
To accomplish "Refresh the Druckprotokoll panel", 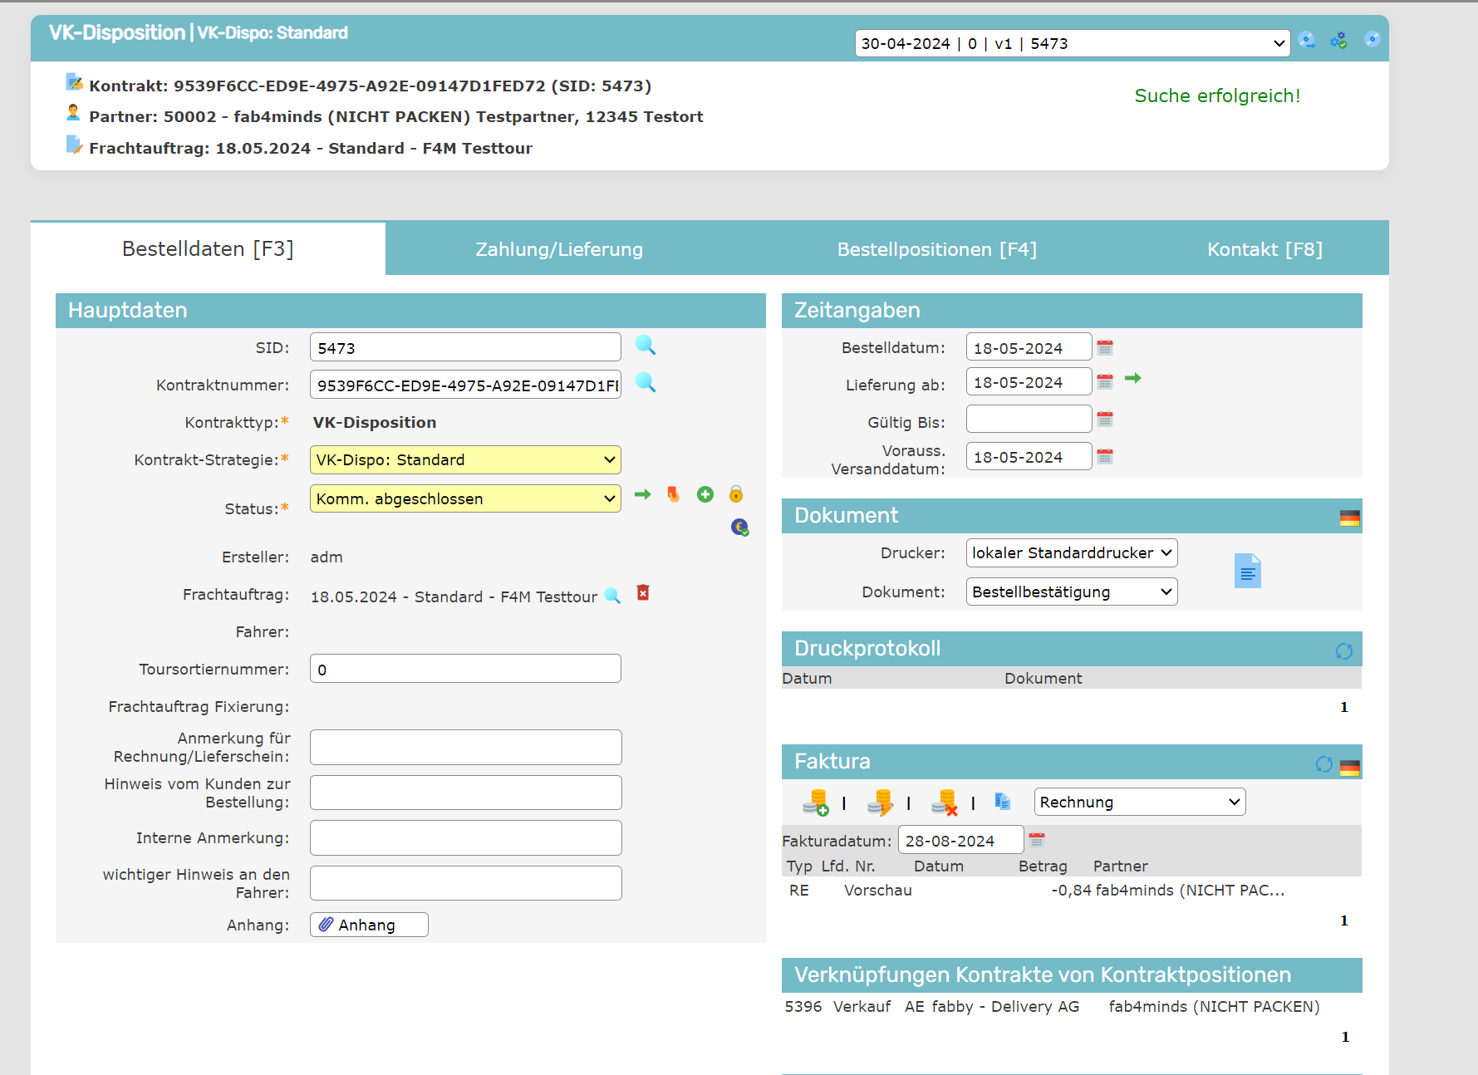I will click(x=1343, y=651).
